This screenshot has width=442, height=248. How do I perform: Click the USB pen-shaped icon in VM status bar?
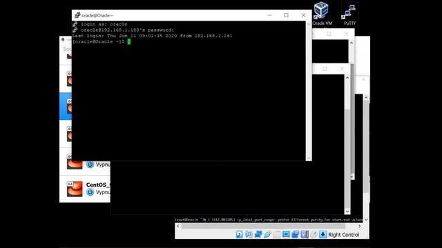[267, 234]
